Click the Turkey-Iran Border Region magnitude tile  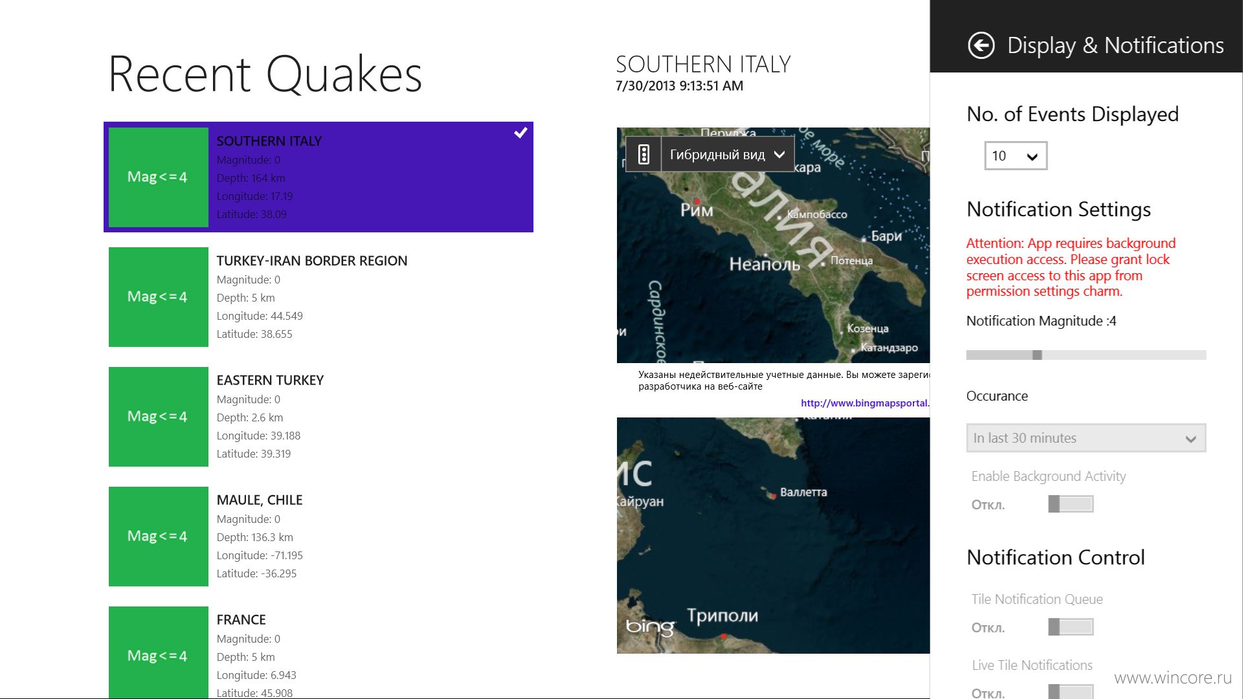[159, 297]
